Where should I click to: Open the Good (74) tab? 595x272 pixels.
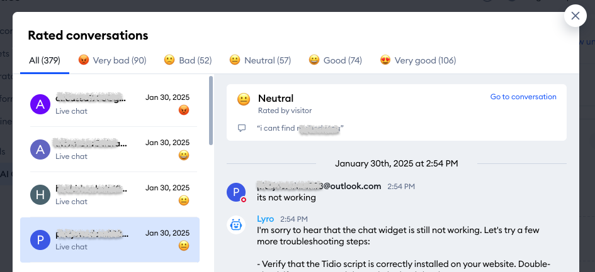pos(336,60)
